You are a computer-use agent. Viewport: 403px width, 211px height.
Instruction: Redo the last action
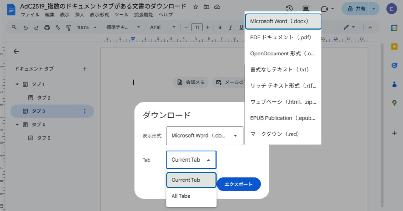tap(36, 27)
